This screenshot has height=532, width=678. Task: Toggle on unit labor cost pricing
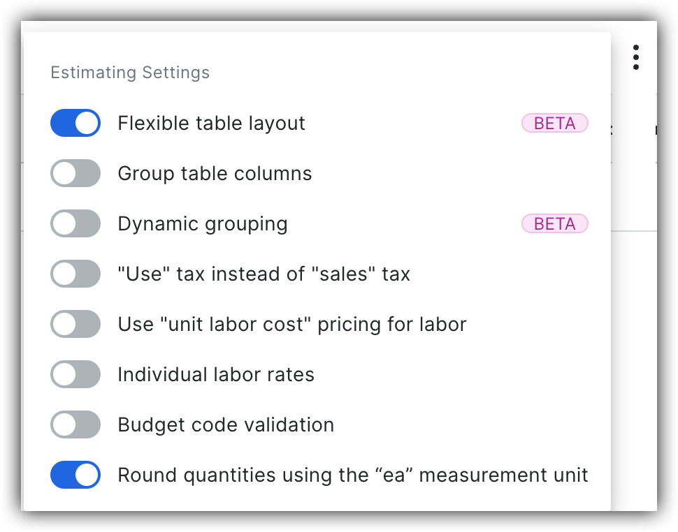75,324
